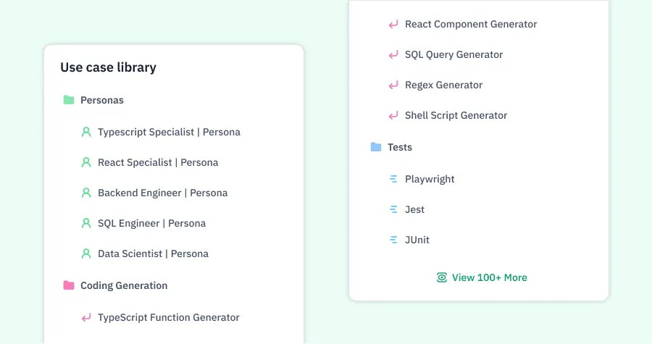Click the eye icon beside View 100+ More
652x344 pixels.
pyautogui.click(x=442, y=277)
